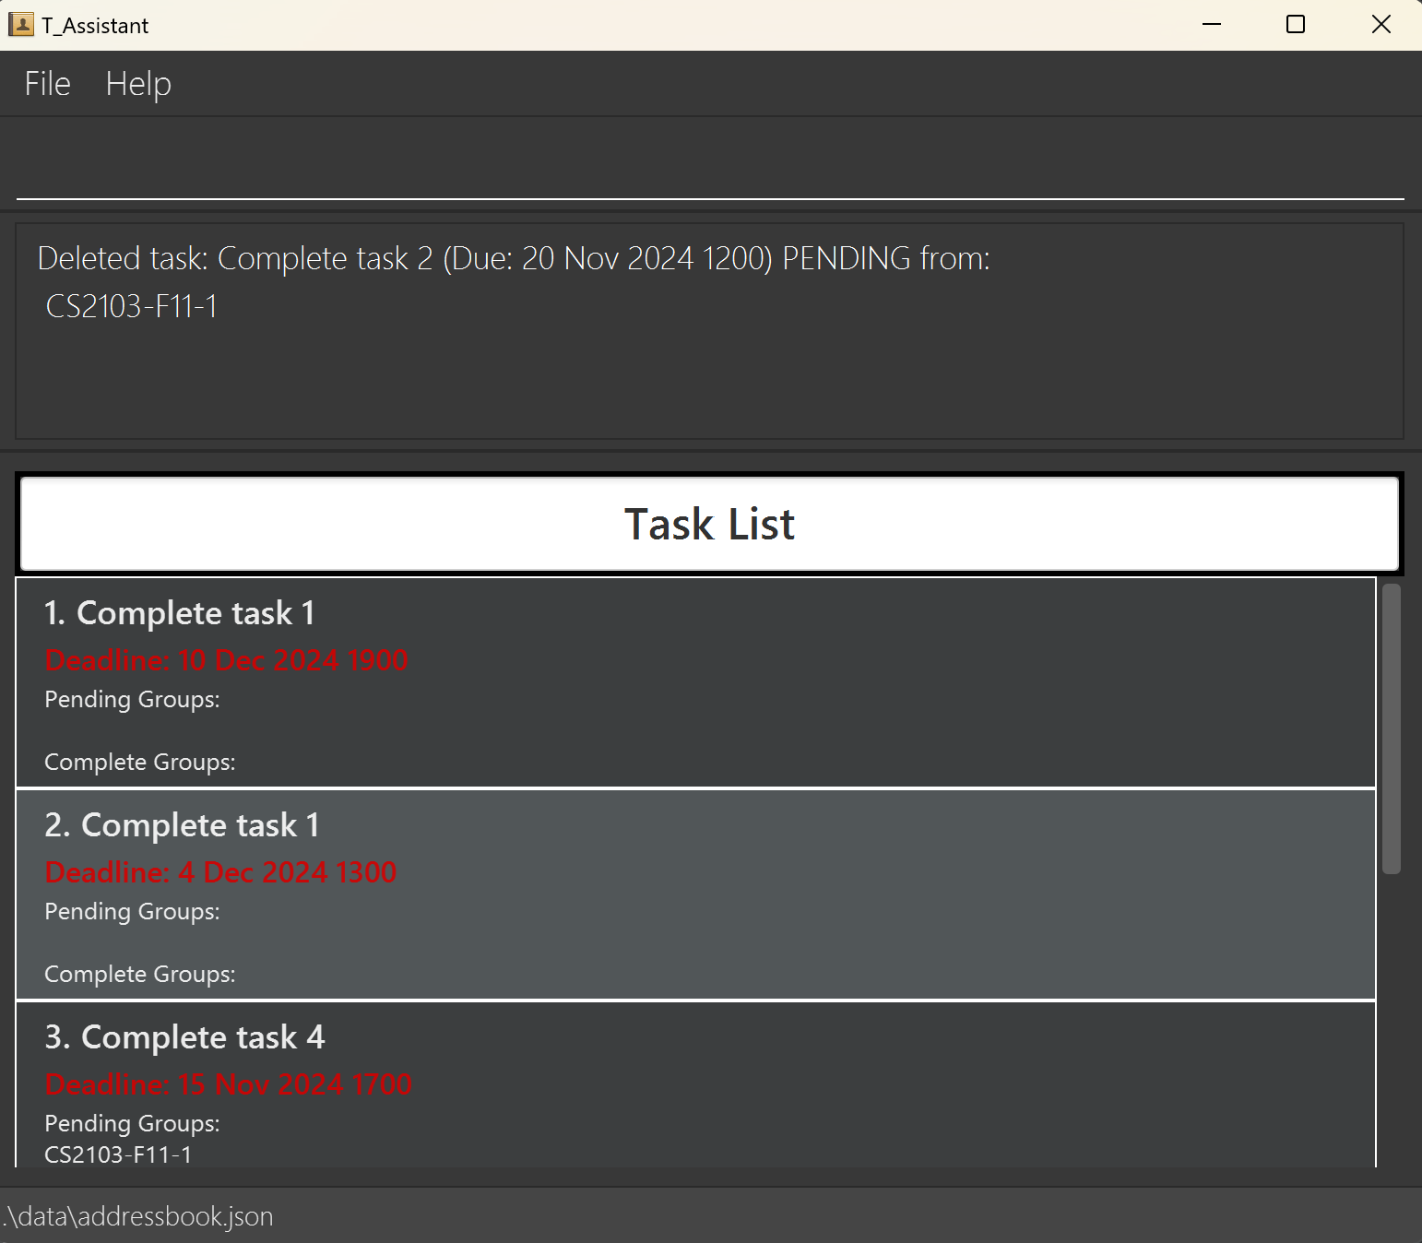Maximize the T_Assistant window
This screenshot has width=1422, height=1243.
click(1295, 25)
